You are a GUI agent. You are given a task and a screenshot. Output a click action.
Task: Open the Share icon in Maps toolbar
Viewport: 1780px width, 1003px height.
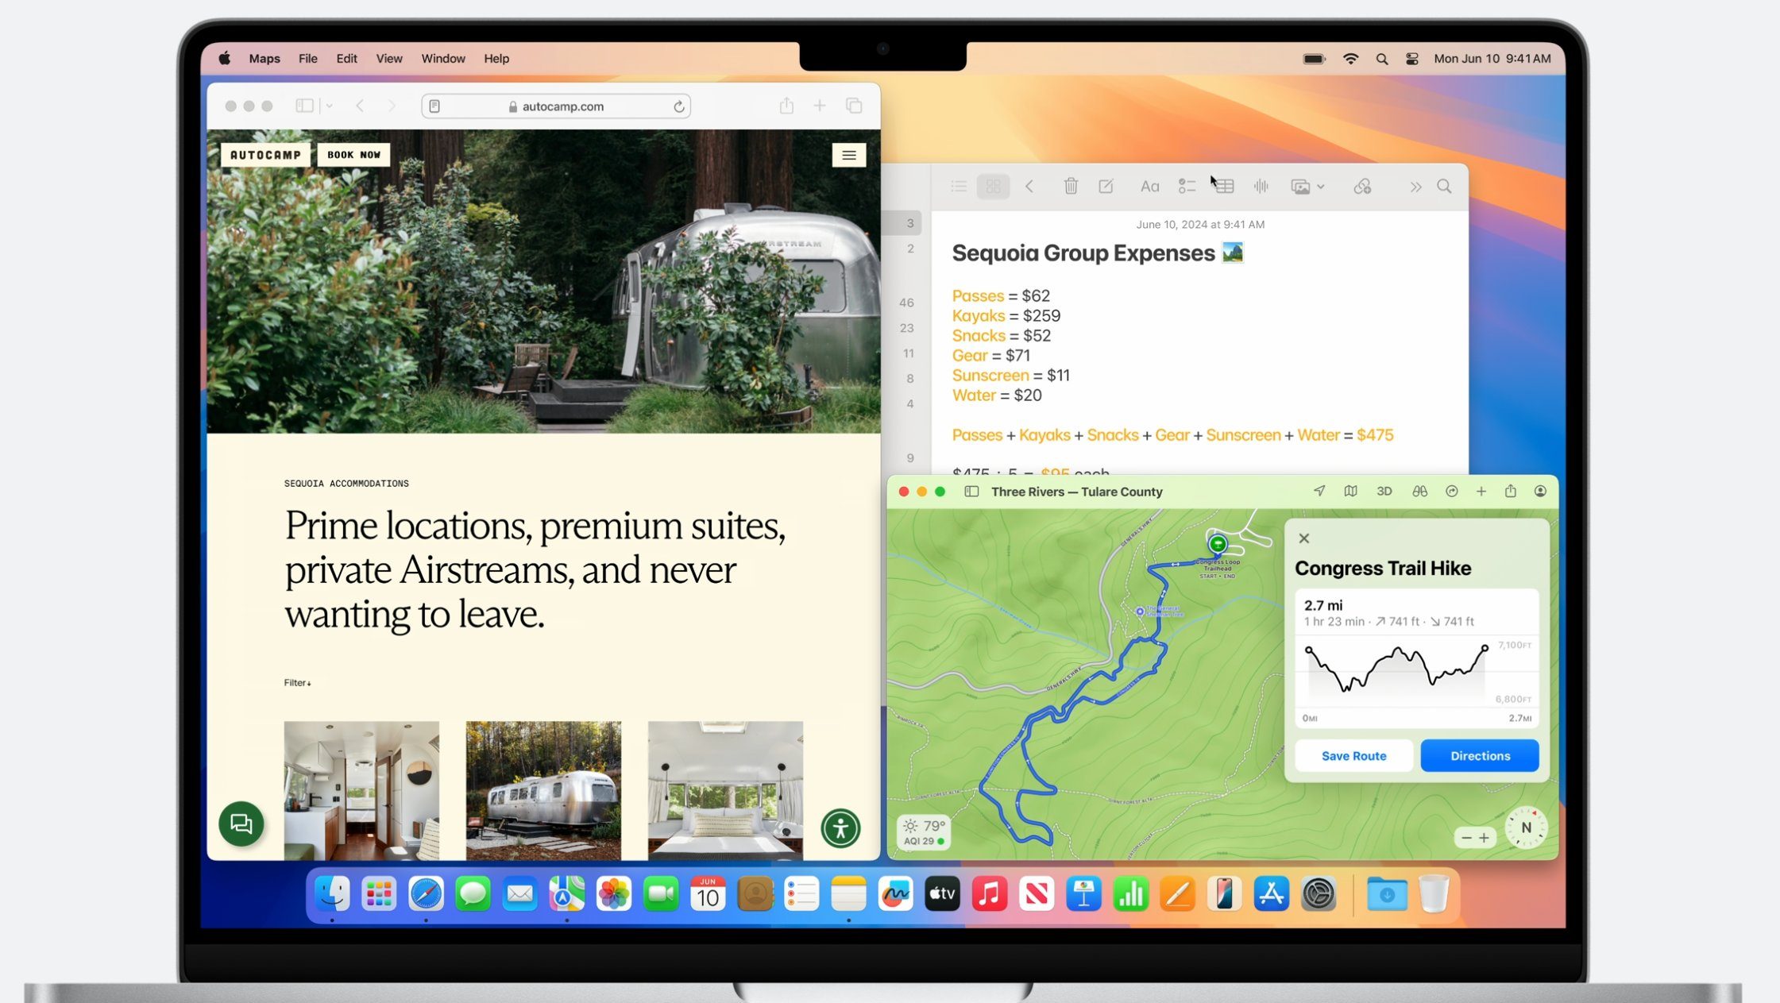tap(1510, 491)
